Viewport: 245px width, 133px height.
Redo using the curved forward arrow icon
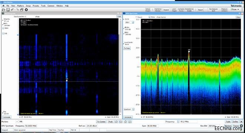(x=17, y=10)
